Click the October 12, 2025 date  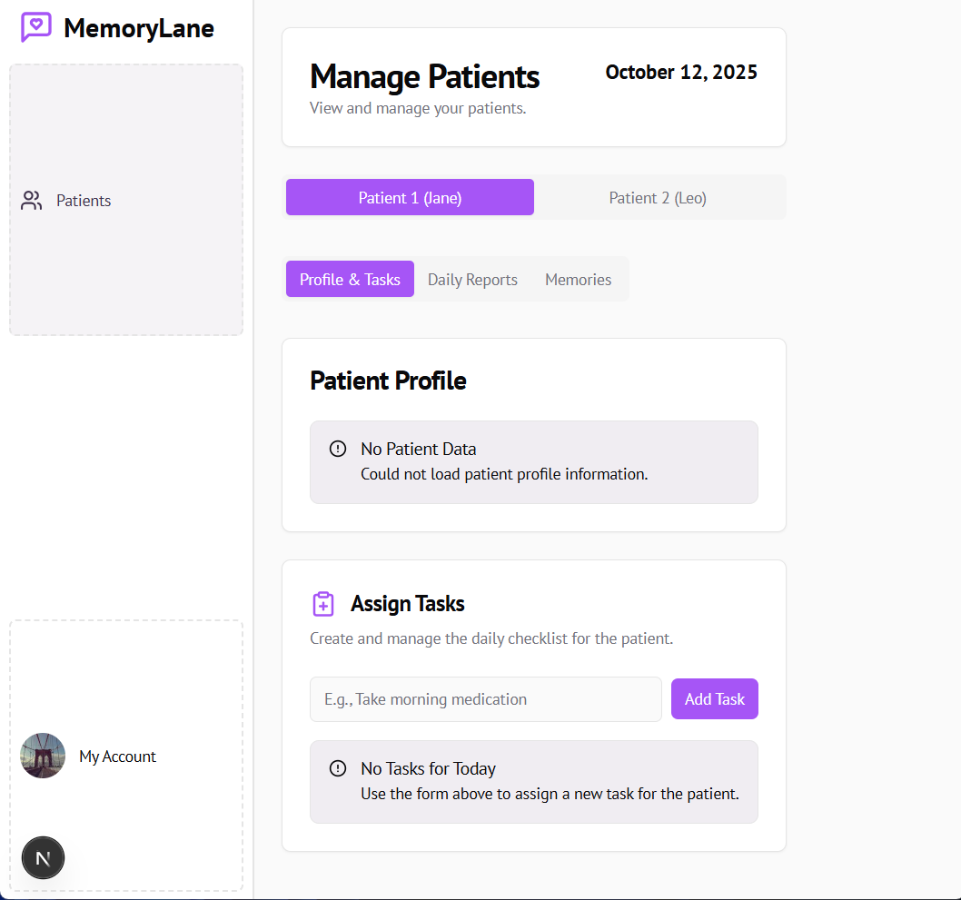pos(681,73)
